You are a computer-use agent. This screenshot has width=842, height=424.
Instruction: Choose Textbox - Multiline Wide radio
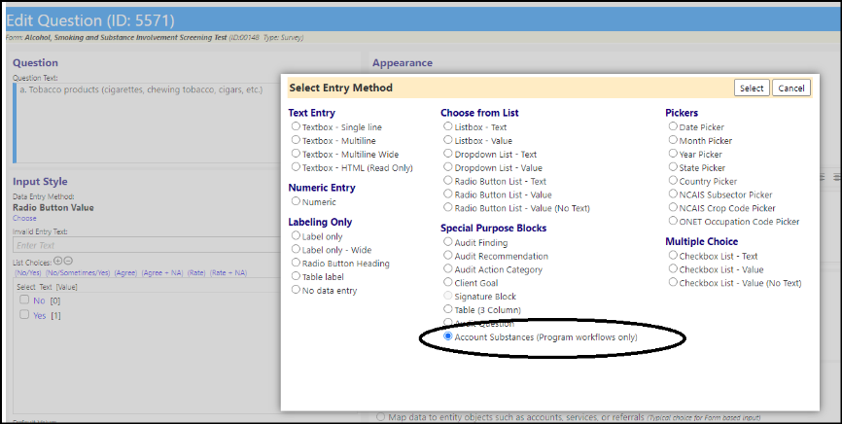point(296,153)
